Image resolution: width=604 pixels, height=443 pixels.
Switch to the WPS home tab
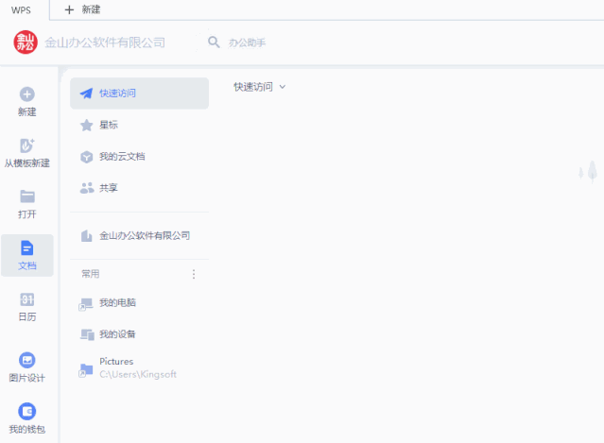point(21,10)
